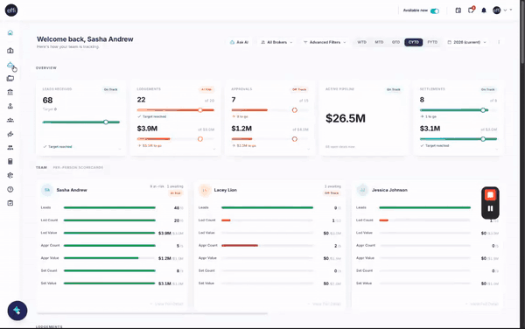Click the Lacey Lion card name
This screenshot has width=525, height=329.
(x=226, y=190)
